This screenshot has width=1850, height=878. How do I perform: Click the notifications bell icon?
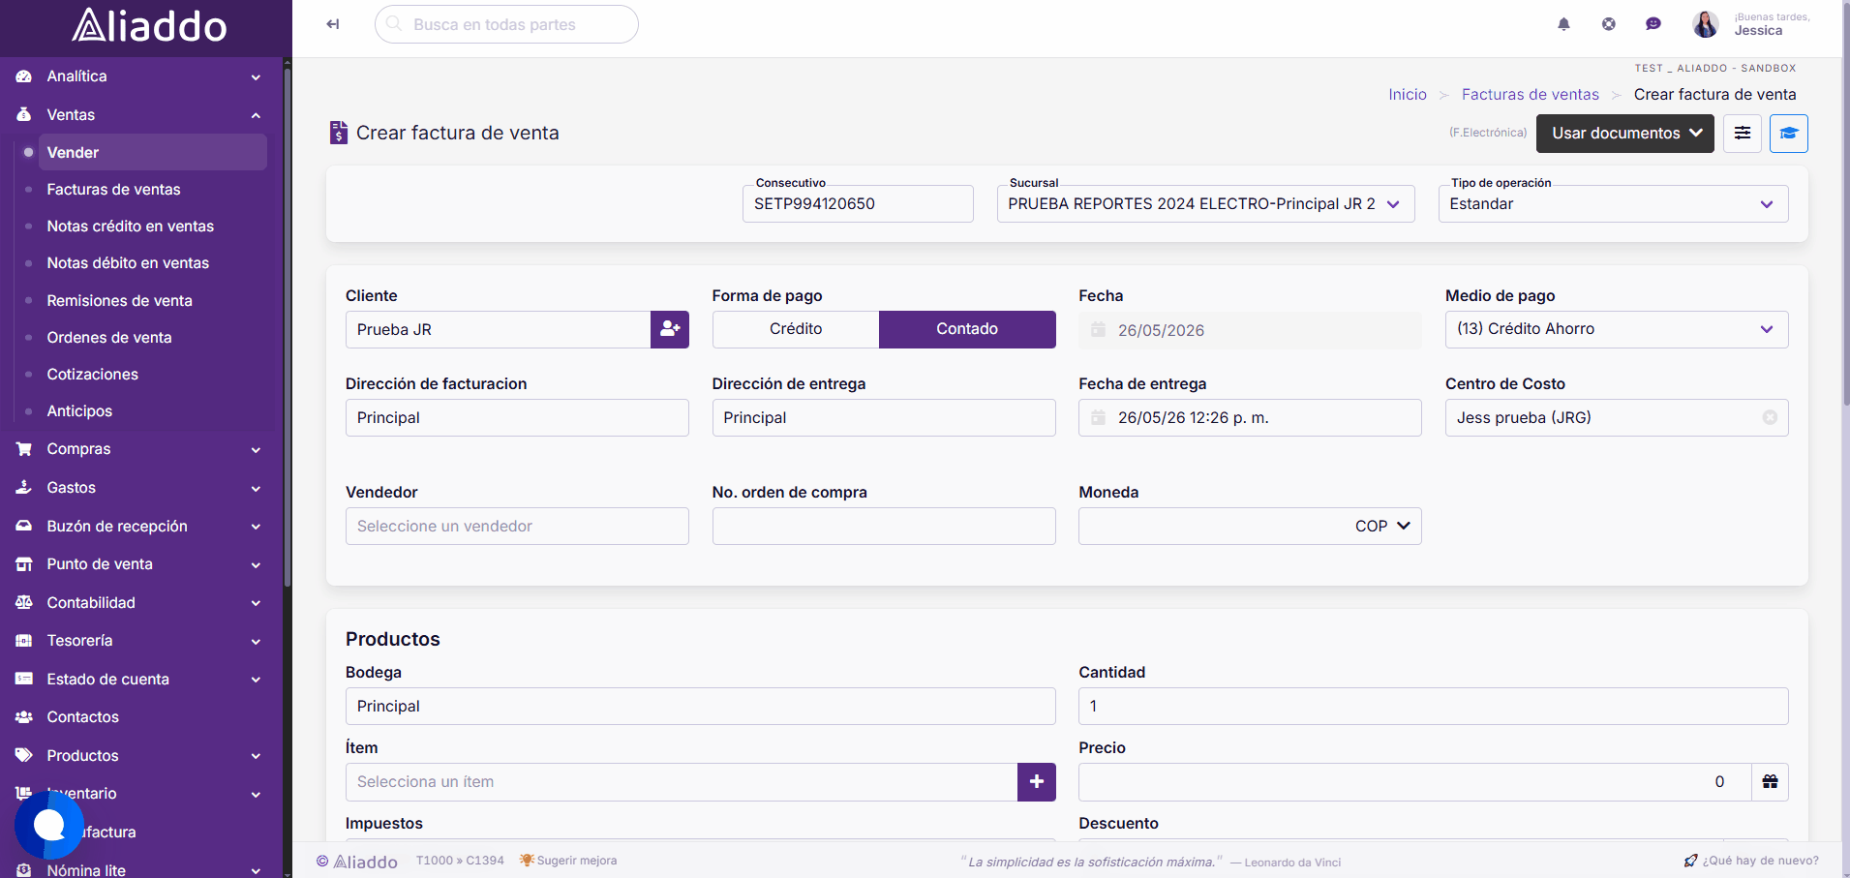click(x=1563, y=24)
